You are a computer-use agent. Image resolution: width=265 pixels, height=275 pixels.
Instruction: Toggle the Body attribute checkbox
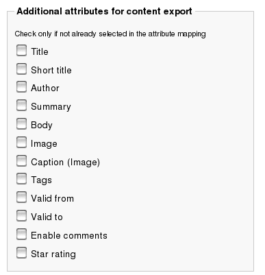coord(21,124)
